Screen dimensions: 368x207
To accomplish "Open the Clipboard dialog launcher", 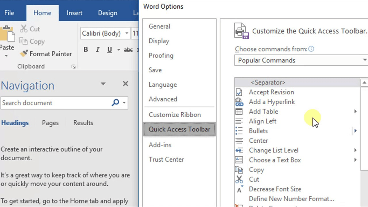I will click(x=73, y=67).
